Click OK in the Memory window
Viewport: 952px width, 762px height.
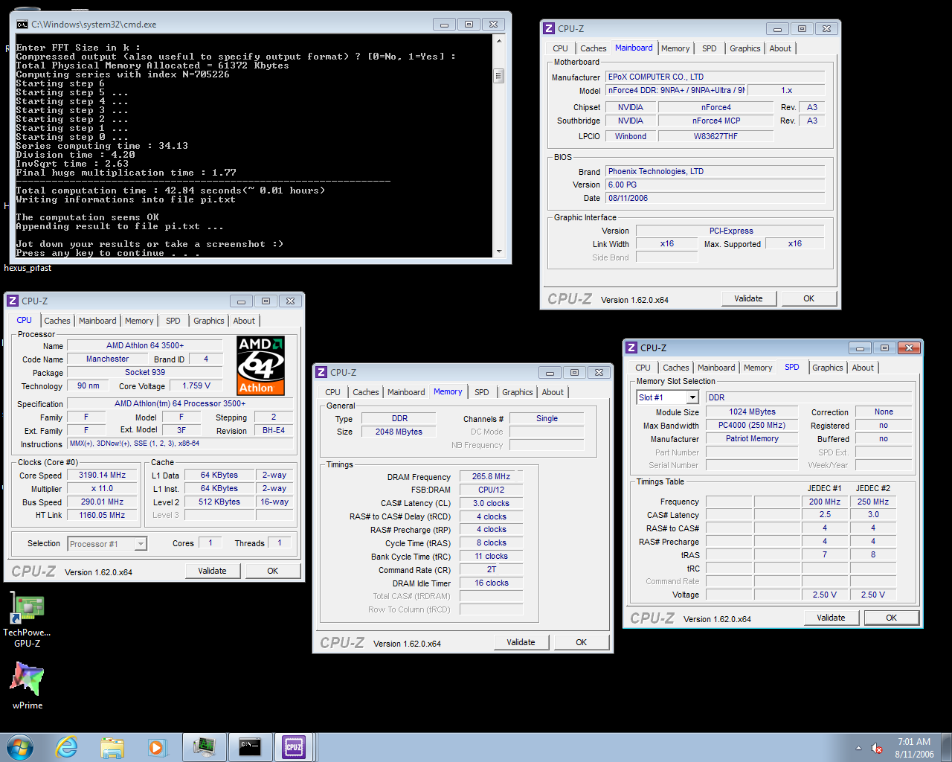pyautogui.click(x=582, y=642)
